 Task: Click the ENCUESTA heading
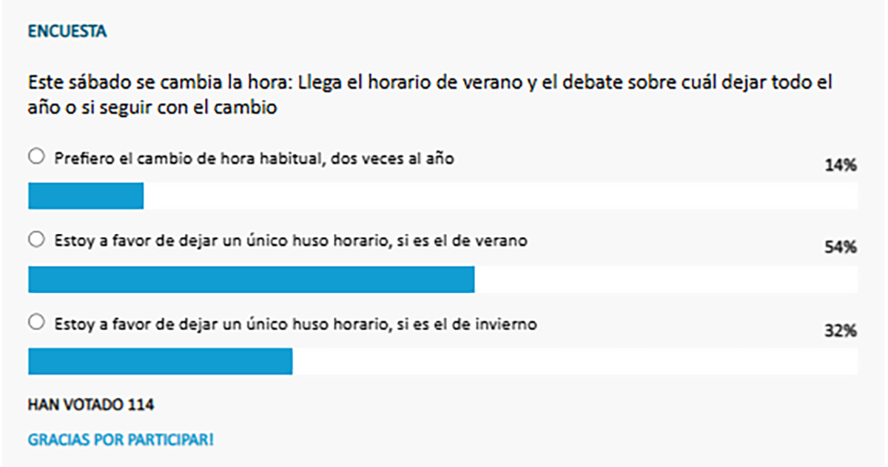(x=67, y=32)
